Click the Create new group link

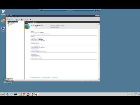click(35, 50)
